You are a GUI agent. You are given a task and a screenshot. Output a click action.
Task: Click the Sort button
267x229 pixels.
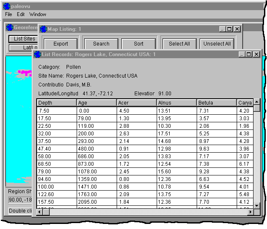point(139,44)
